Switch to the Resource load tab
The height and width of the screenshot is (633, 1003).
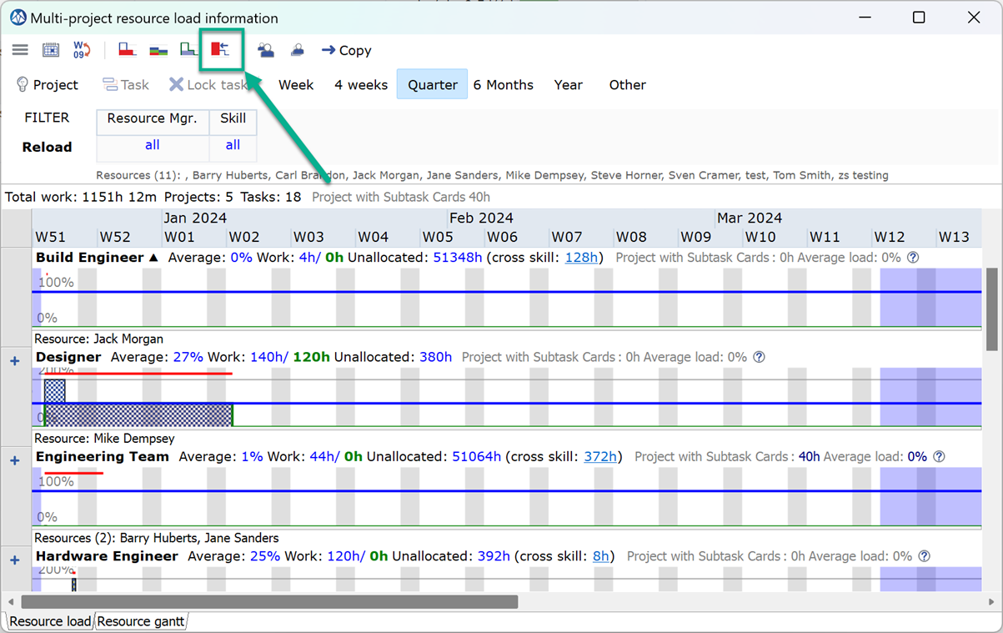point(50,621)
